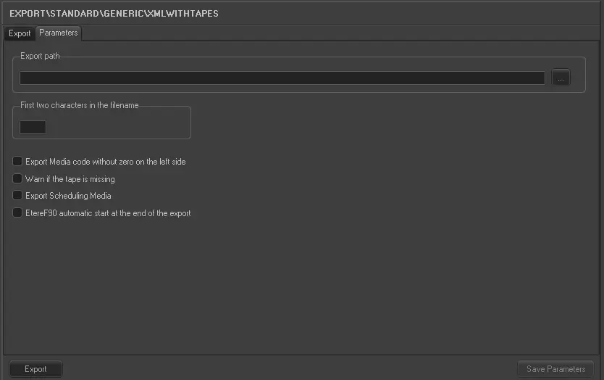The height and width of the screenshot is (380, 604).
Task: Click the EXPORT\STANDARD\GENERIC\XMLWITHTAPES title bar
Action: (x=114, y=13)
